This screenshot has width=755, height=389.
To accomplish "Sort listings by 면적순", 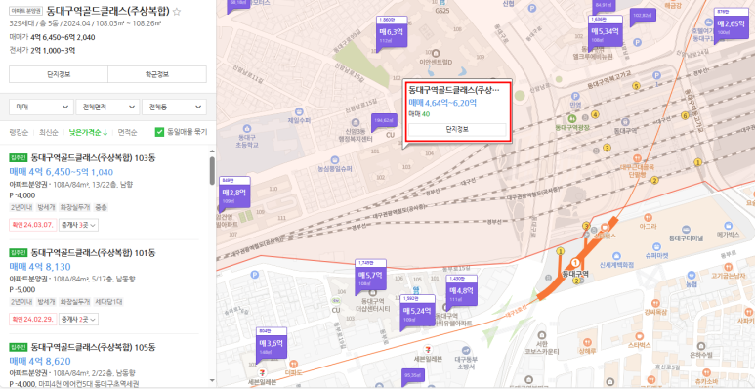I will coord(127,132).
